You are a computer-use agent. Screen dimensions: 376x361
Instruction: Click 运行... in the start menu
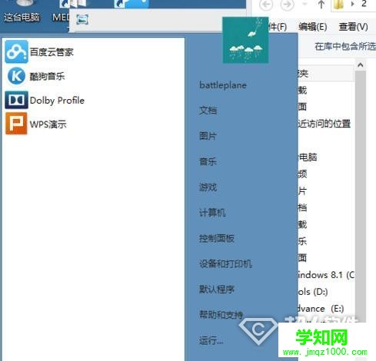point(211,340)
